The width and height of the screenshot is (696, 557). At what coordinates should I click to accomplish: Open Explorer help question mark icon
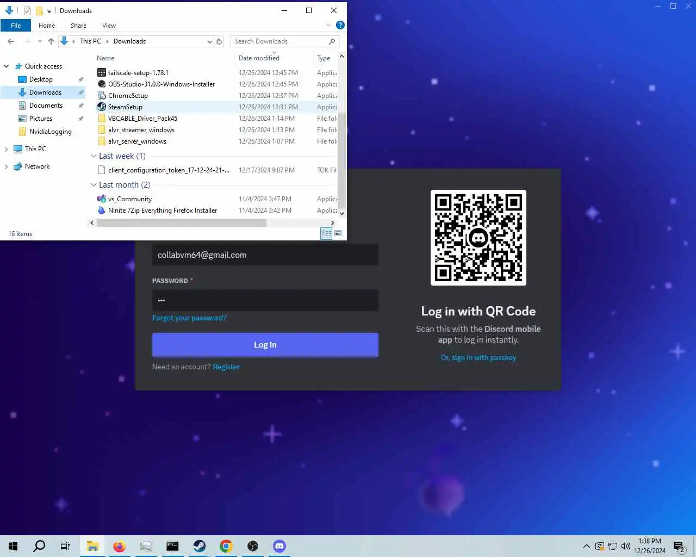[340, 25]
